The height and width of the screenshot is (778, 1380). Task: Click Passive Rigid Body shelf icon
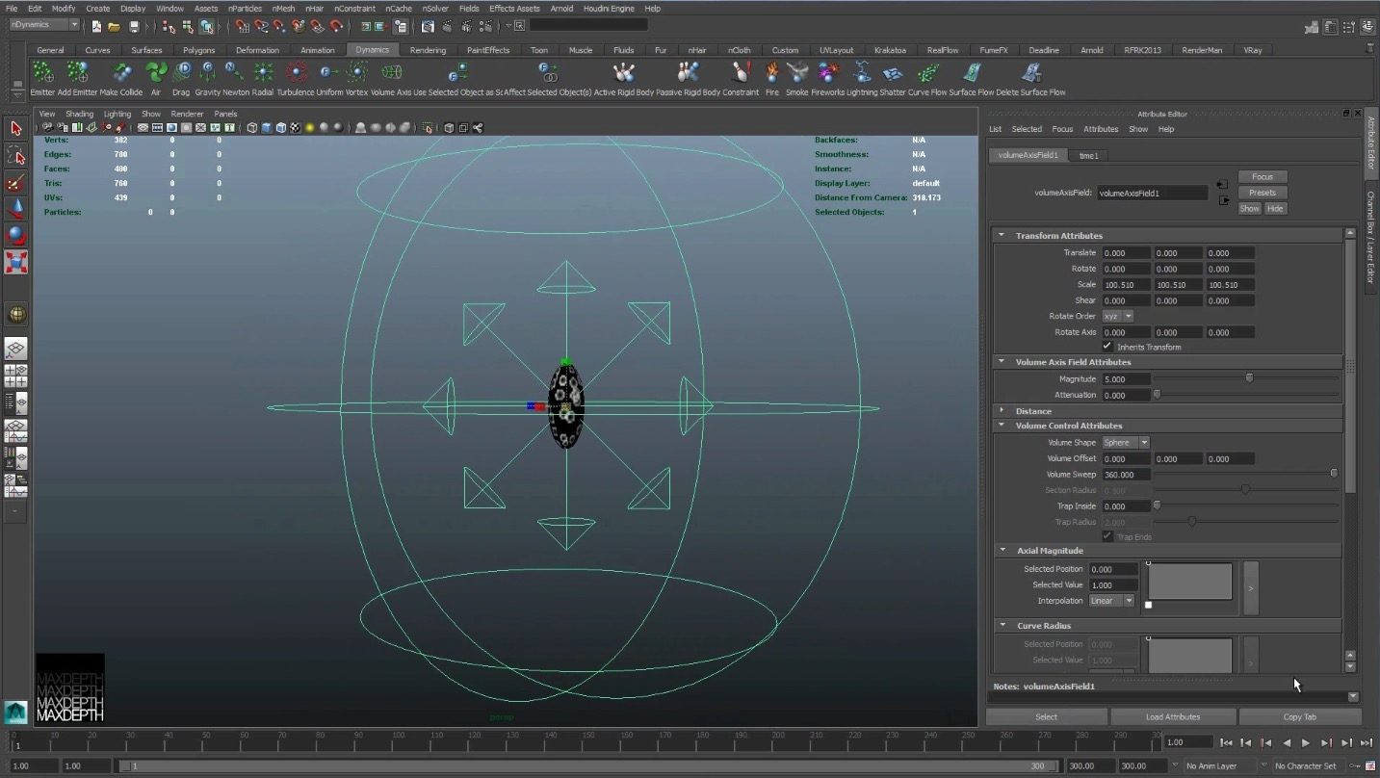coord(688,72)
